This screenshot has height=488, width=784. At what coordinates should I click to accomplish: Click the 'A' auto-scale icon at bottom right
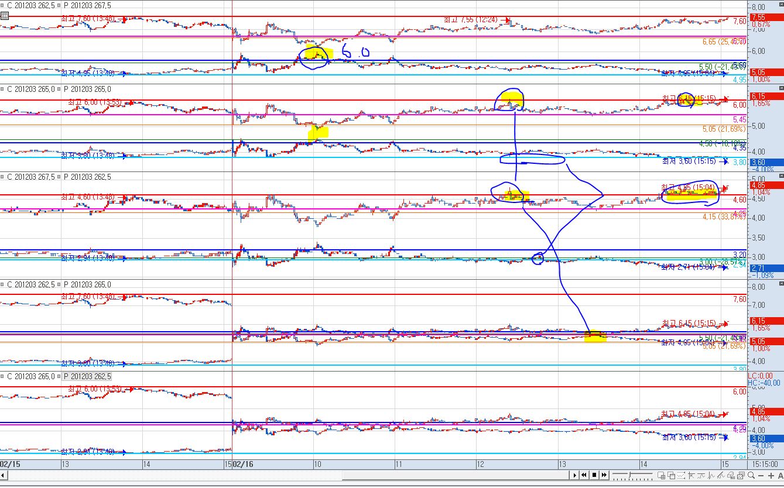[780, 476]
